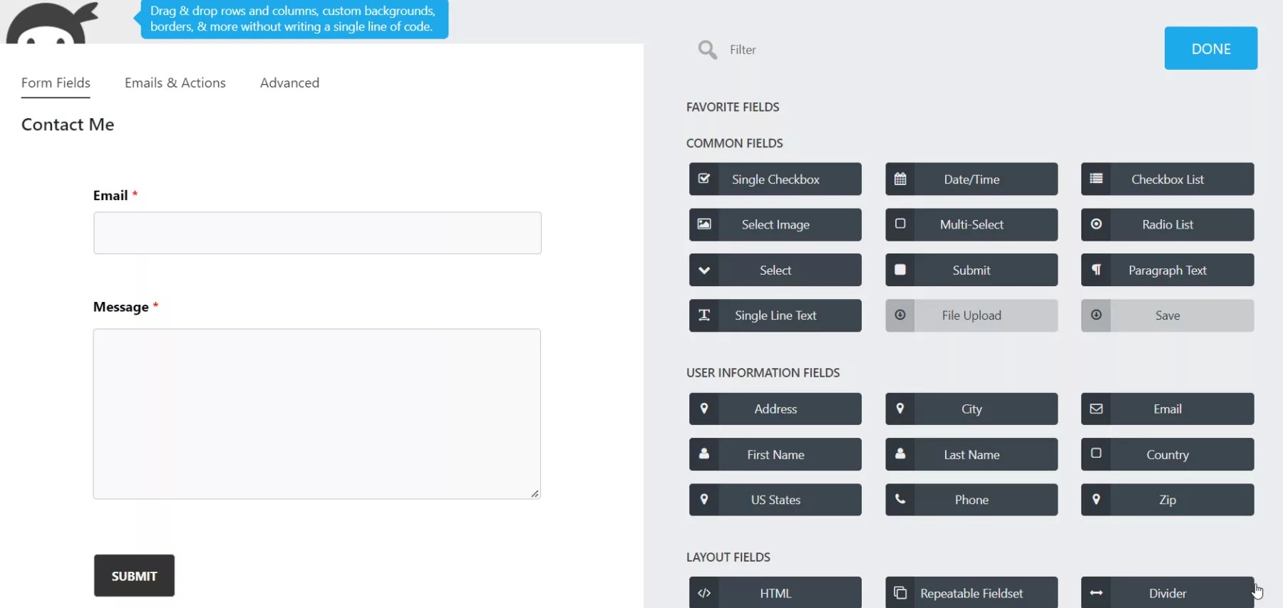The height and width of the screenshot is (608, 1283).
Task: Add a City field
Action: (972, 409)
